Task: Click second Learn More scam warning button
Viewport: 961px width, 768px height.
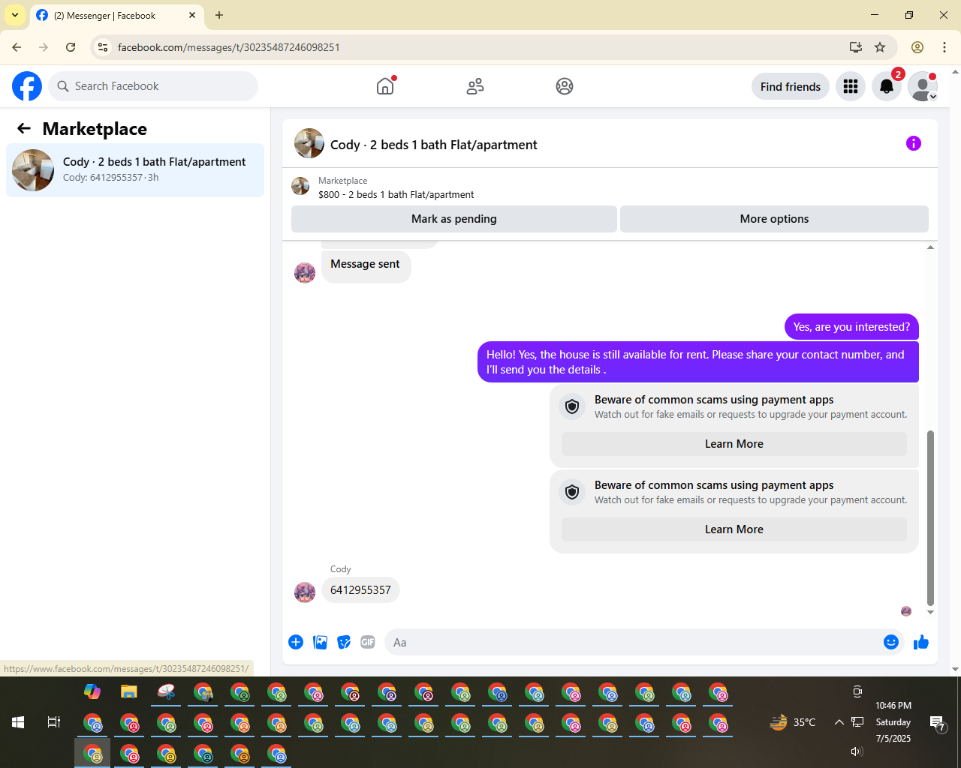Action: (x=734, y=529)
